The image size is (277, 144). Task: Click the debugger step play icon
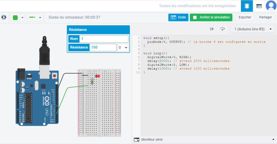tap(212, 29)
